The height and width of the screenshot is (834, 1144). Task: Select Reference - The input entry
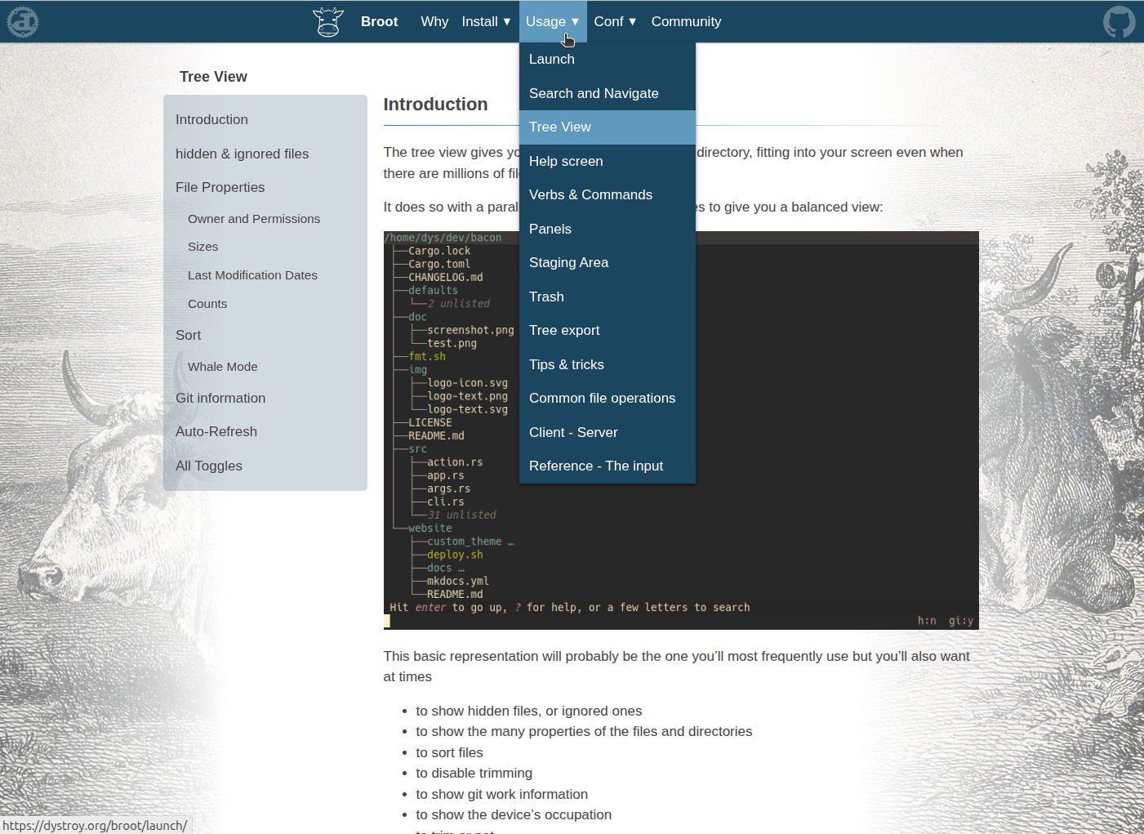pos(596,466)
